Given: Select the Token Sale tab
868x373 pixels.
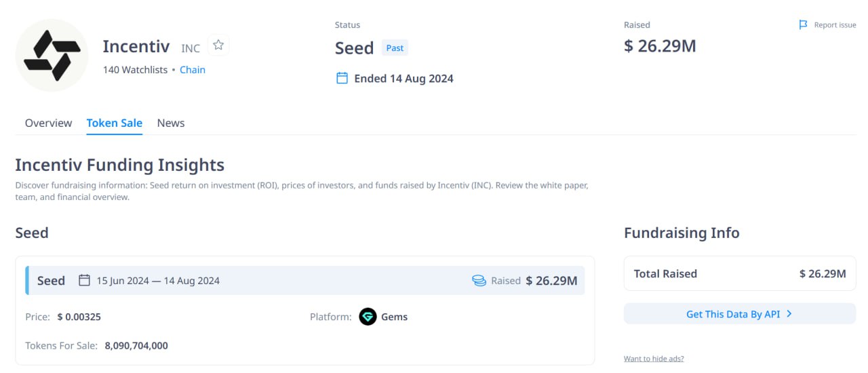Looking at the screenshot, I should [115, 123].
